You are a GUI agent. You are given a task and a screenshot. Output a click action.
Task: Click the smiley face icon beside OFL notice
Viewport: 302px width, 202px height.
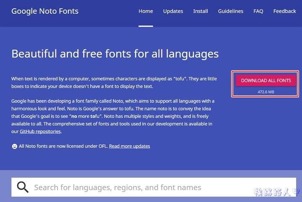14,146
